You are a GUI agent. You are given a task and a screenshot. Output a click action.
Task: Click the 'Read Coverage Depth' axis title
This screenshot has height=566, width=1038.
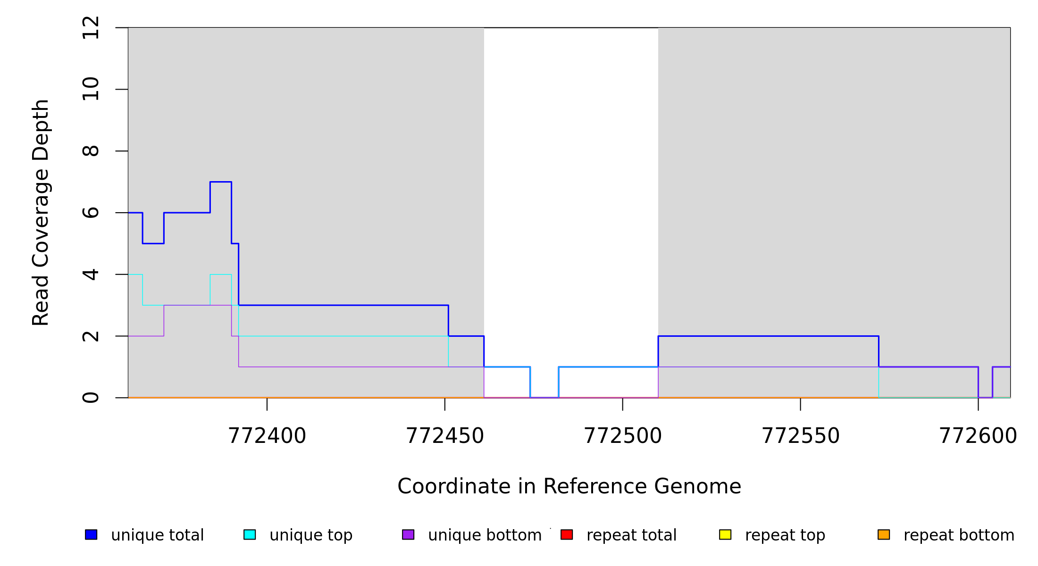point(41,212)
